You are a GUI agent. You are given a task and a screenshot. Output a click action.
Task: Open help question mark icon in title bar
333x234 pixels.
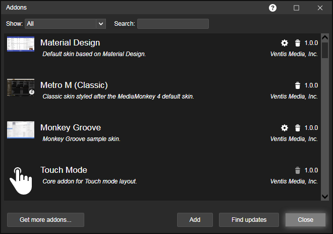tap(273, 8)
